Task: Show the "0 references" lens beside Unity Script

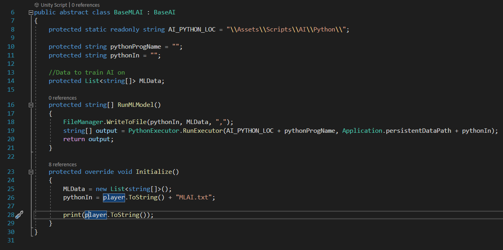Action: (85, 5)
